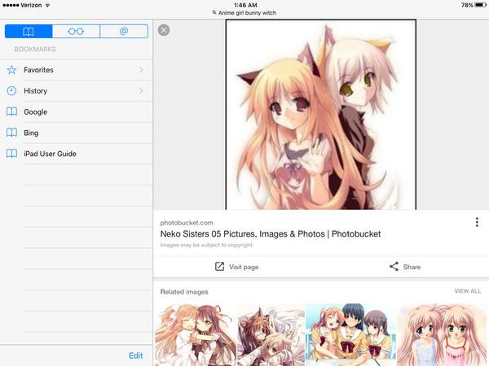The height and width of the screenshot is (366, 489).
Task: Click the photobucket.com source link
Action: point(187,223)
